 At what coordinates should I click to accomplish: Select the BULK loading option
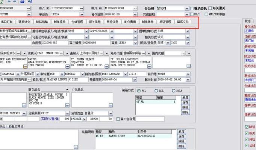coord(174,90)
